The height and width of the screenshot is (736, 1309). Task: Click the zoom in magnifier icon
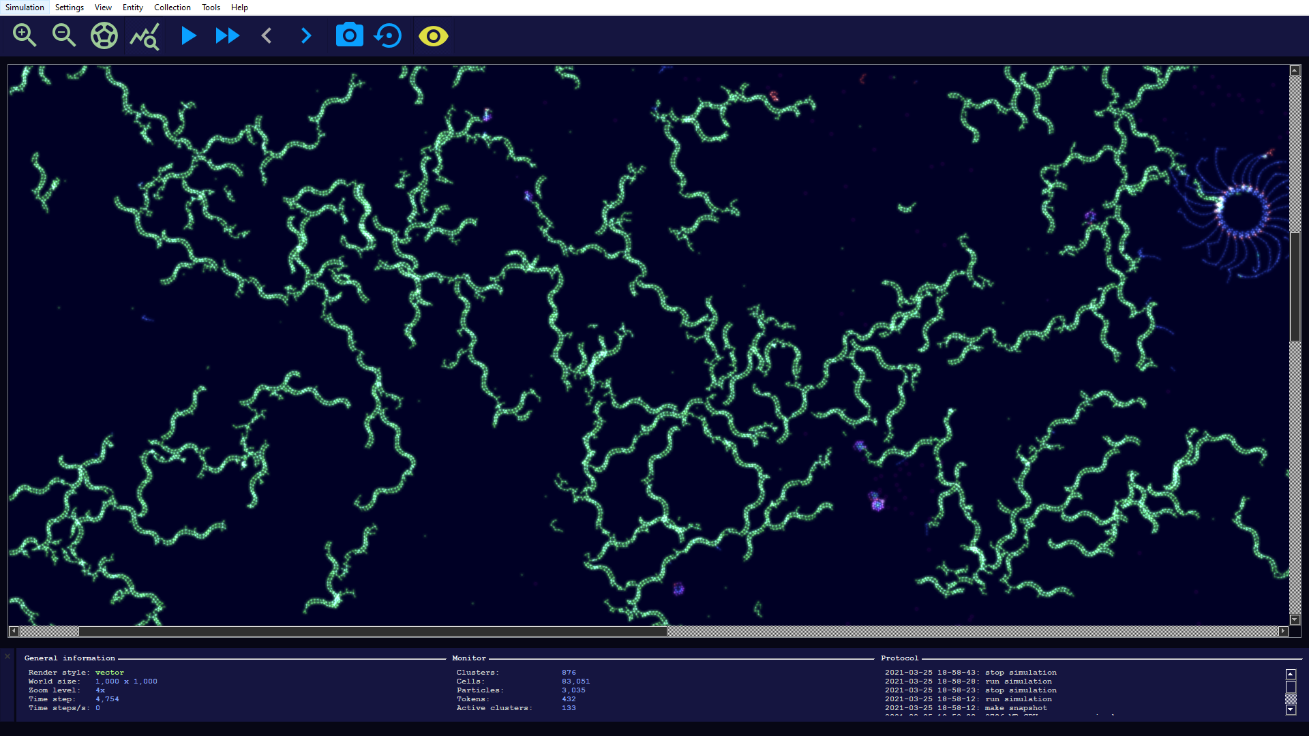[25, 35]
